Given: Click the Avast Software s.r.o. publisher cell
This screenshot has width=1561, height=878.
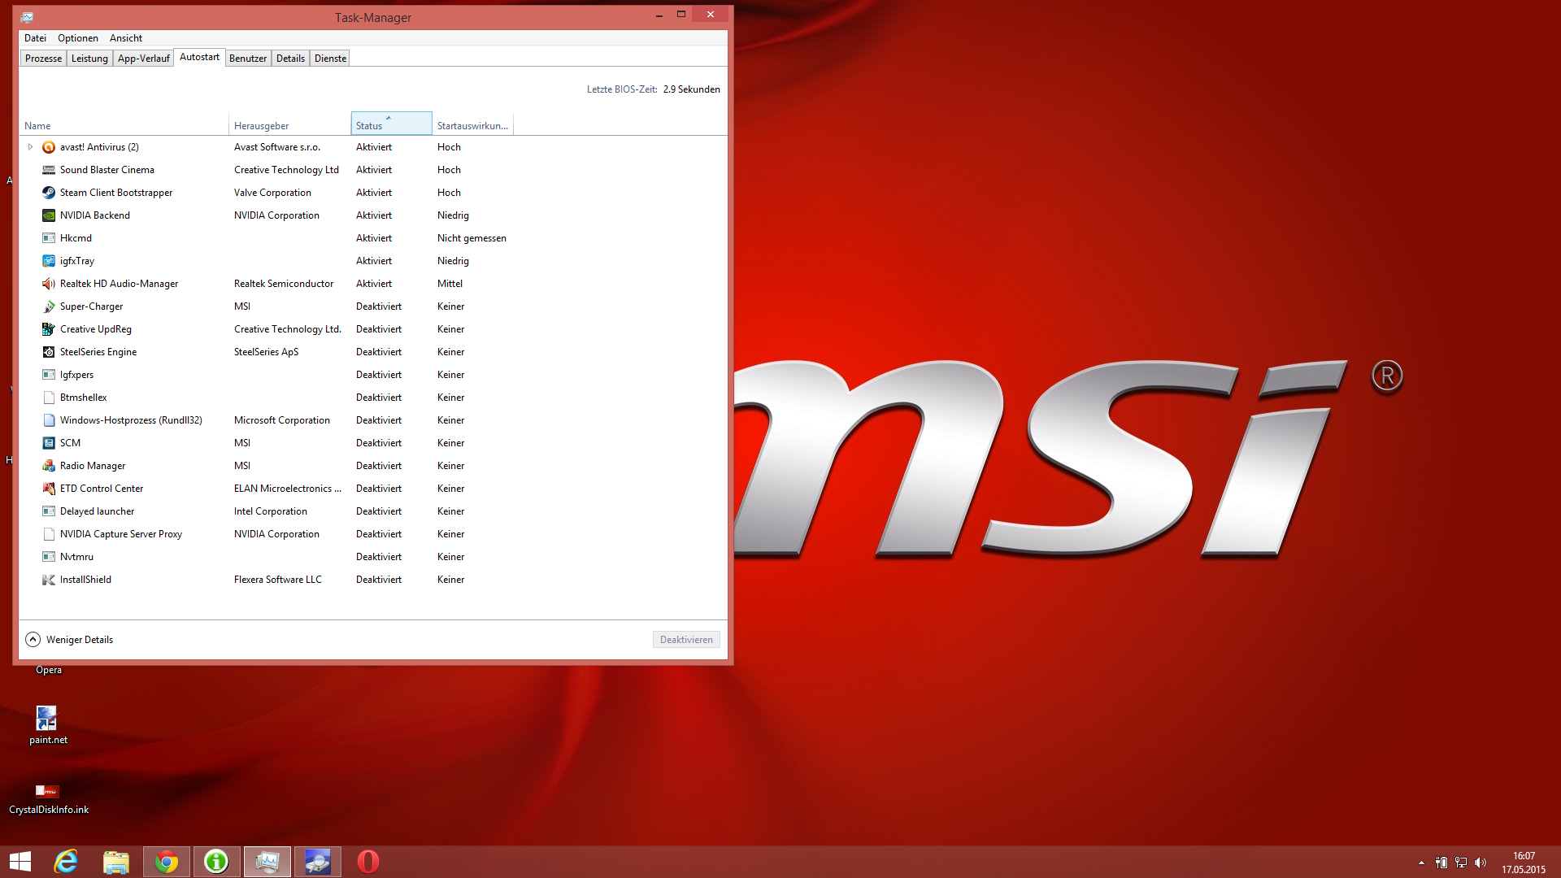Looking at the screenshot, I should tap(277, 147).
